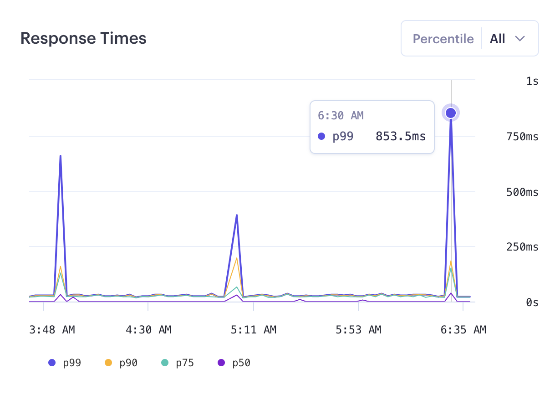The width and height of the screenshot is (560, 420).
Task: Open the Percentile dropdown
Action: (469, 38)
